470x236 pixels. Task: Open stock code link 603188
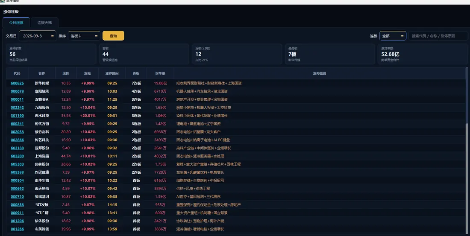coord(17,148)
